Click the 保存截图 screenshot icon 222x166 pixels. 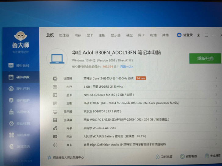click(x=182, y=156)
